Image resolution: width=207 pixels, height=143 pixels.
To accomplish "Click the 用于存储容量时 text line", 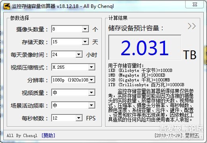I will pos(126,66).
